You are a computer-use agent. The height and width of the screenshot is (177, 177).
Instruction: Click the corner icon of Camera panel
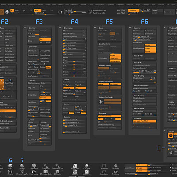pos(165,131)
